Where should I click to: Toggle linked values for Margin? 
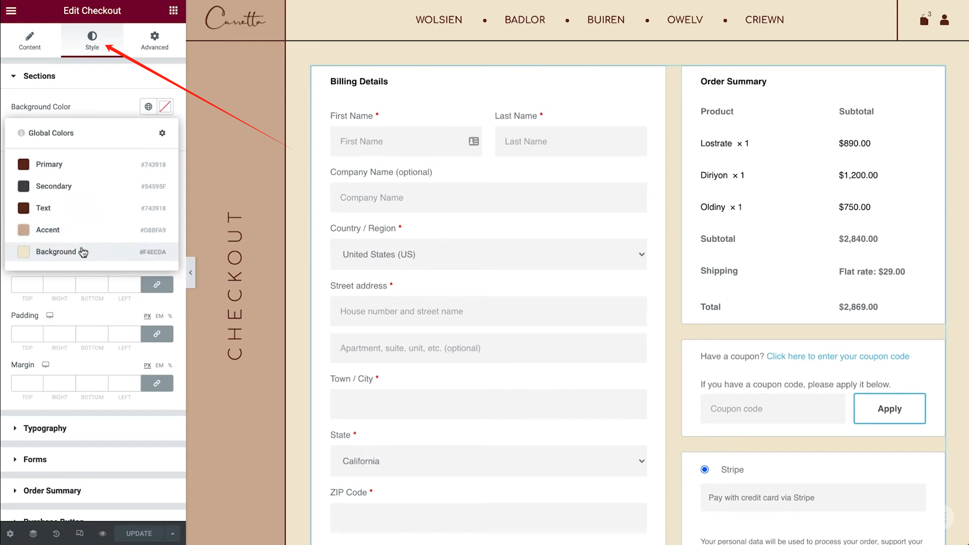pos(157,384)
